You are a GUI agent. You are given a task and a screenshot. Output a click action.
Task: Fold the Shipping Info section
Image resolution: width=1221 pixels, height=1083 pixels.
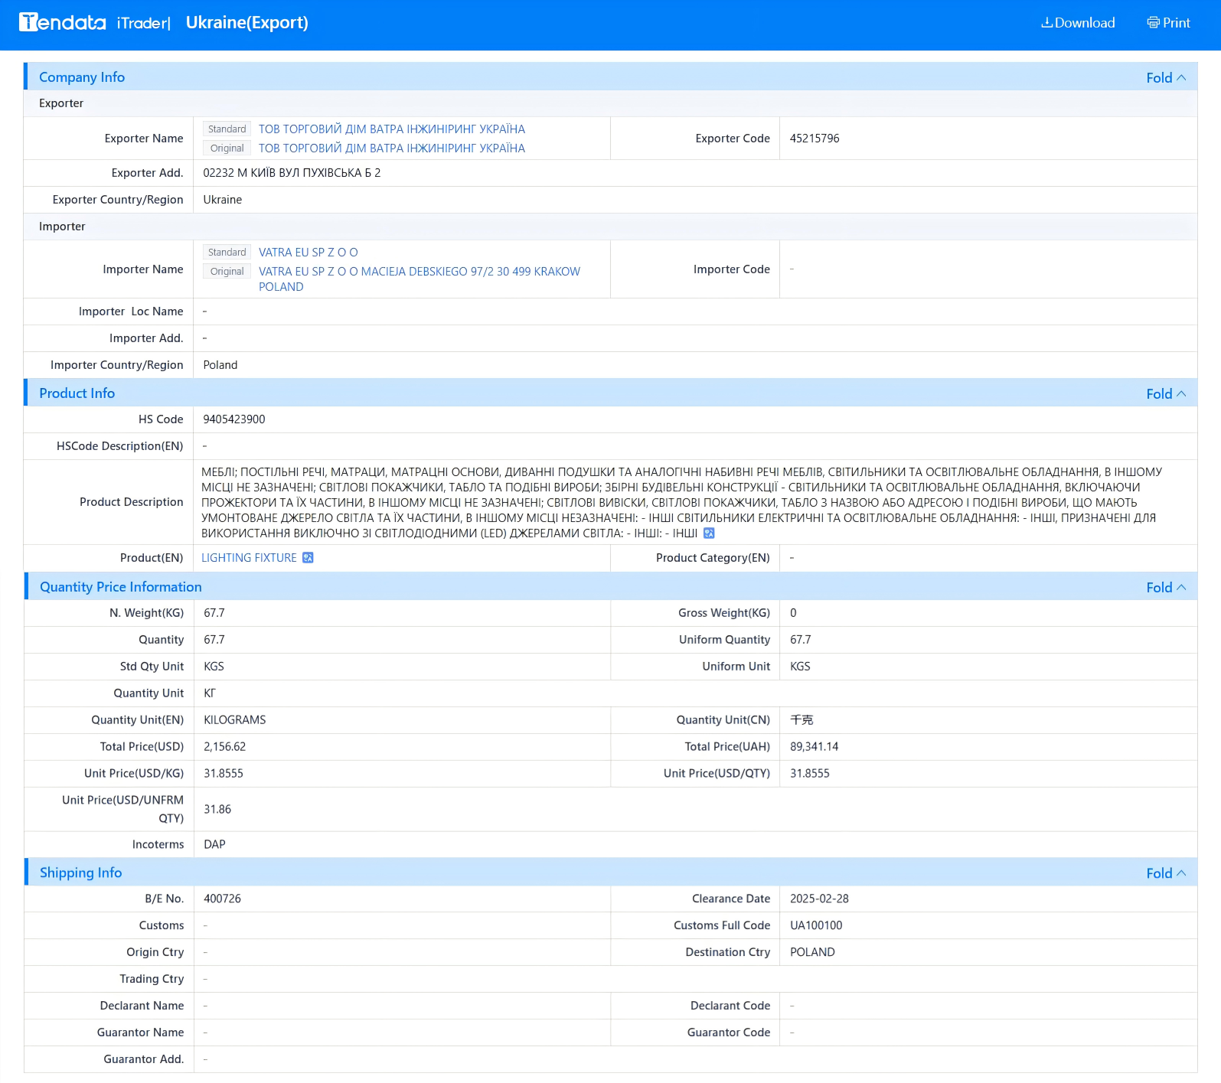1166,873
